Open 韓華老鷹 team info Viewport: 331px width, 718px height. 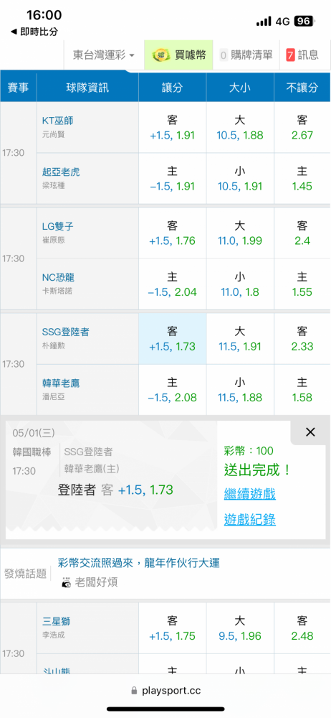point(61,383)
